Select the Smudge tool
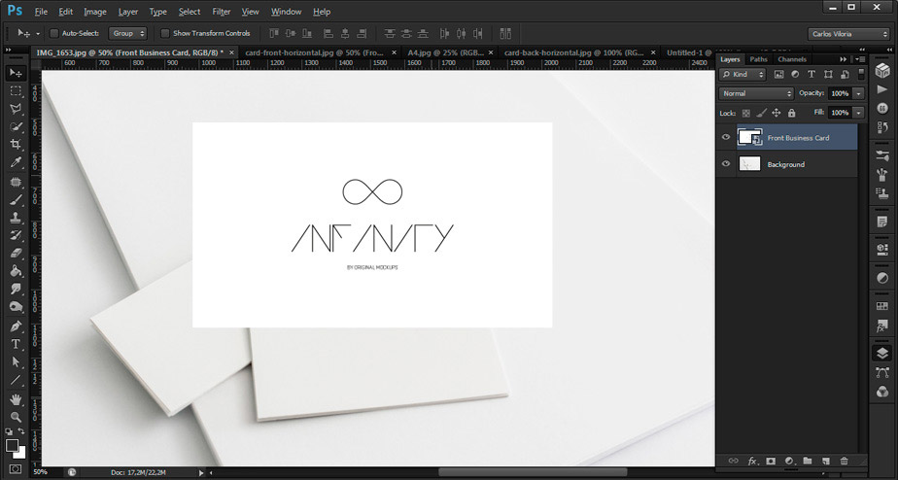This screenshot has height=480, width=898. (x=16, y=289)
